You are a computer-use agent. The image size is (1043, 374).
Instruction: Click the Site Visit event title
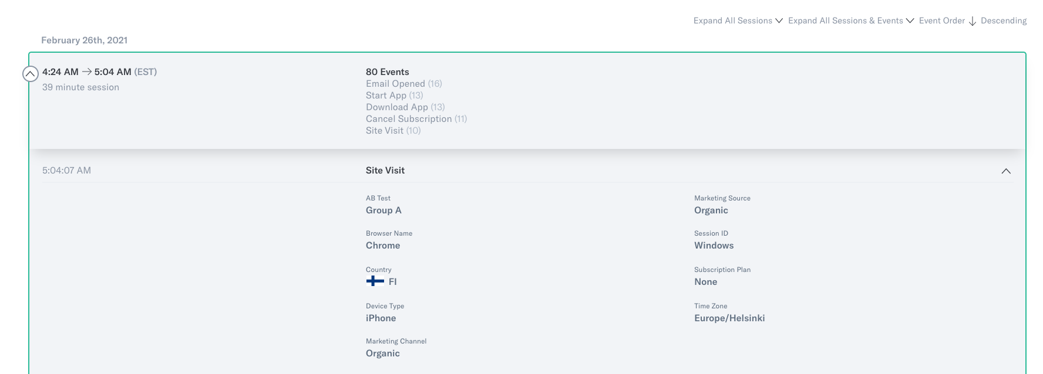click(385, 171)
